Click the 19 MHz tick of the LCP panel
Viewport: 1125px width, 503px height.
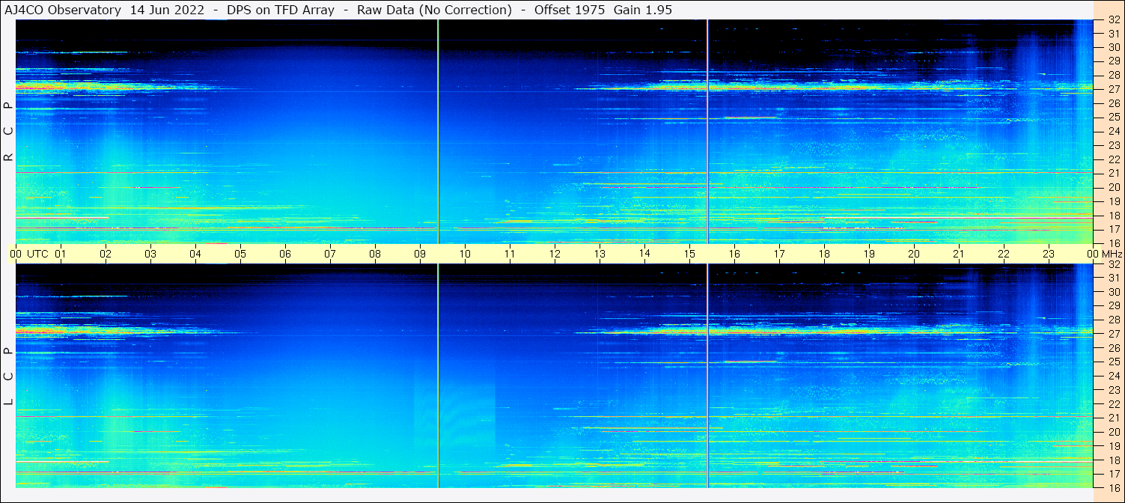(1113, 445)
